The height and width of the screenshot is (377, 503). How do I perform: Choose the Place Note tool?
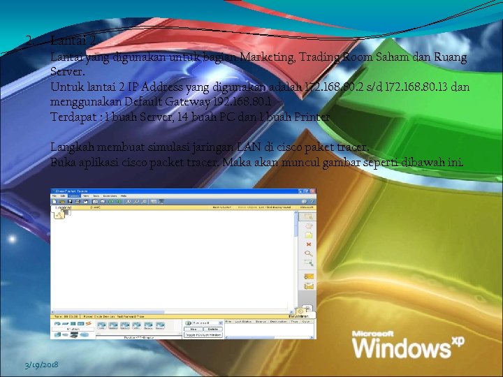click(x=309, y=236)
